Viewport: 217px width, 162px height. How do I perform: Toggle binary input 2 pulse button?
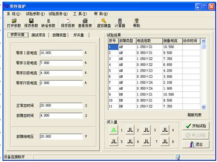130,130
